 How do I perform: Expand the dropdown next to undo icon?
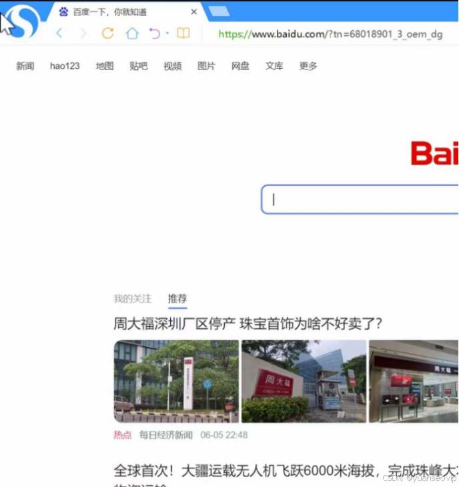(167, 33)
